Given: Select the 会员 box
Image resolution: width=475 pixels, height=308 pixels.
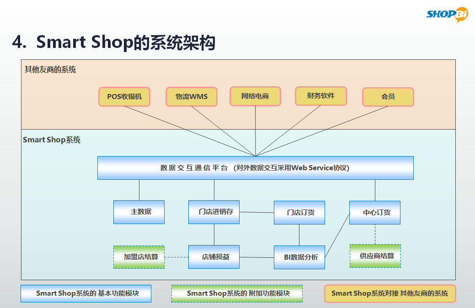Looking at the screenshot, I should pos(388,97).
